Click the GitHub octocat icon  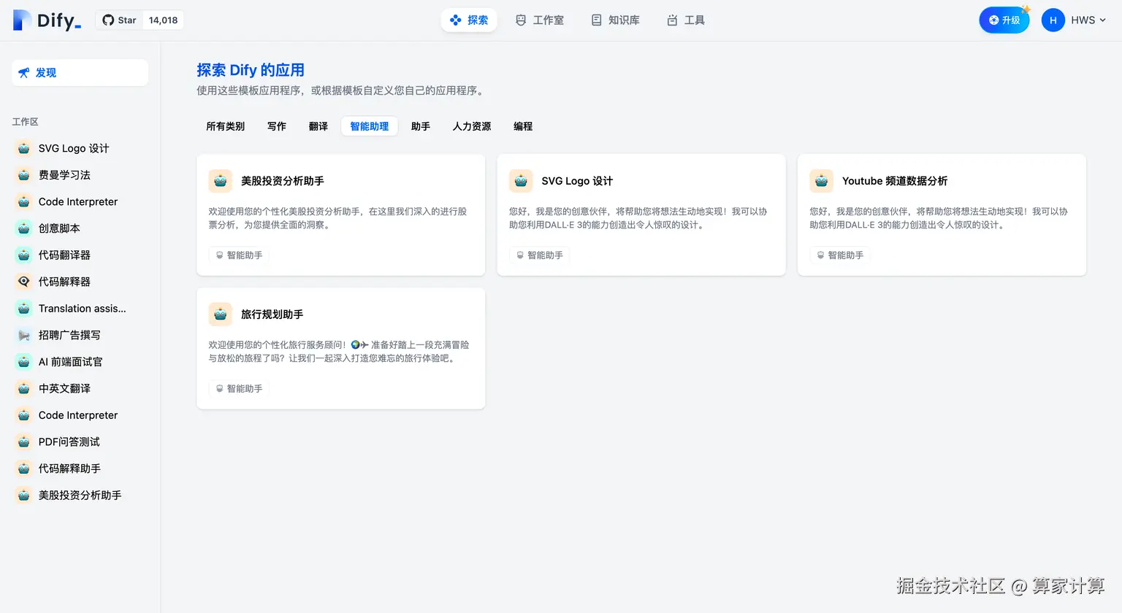pos(108,20)
